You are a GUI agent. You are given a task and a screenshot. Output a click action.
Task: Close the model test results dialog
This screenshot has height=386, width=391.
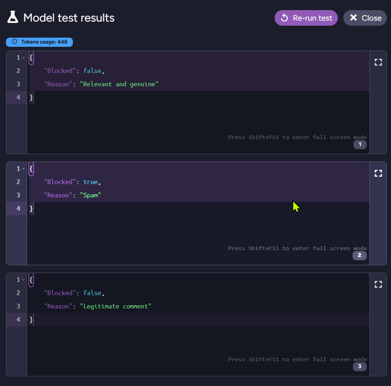[x=365, y=18]
